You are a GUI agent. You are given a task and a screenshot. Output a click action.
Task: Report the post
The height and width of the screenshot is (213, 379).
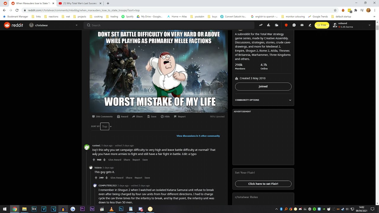pyautogui.click(x=180, y=117)
